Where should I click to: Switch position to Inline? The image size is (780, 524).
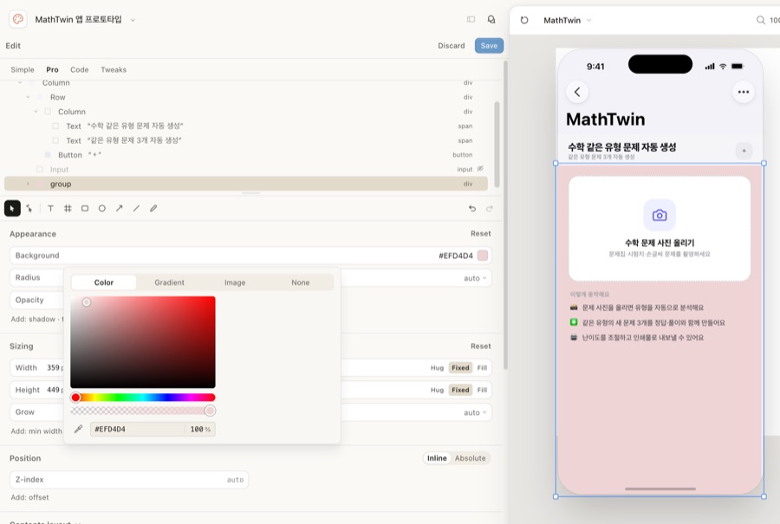[437, 458]
